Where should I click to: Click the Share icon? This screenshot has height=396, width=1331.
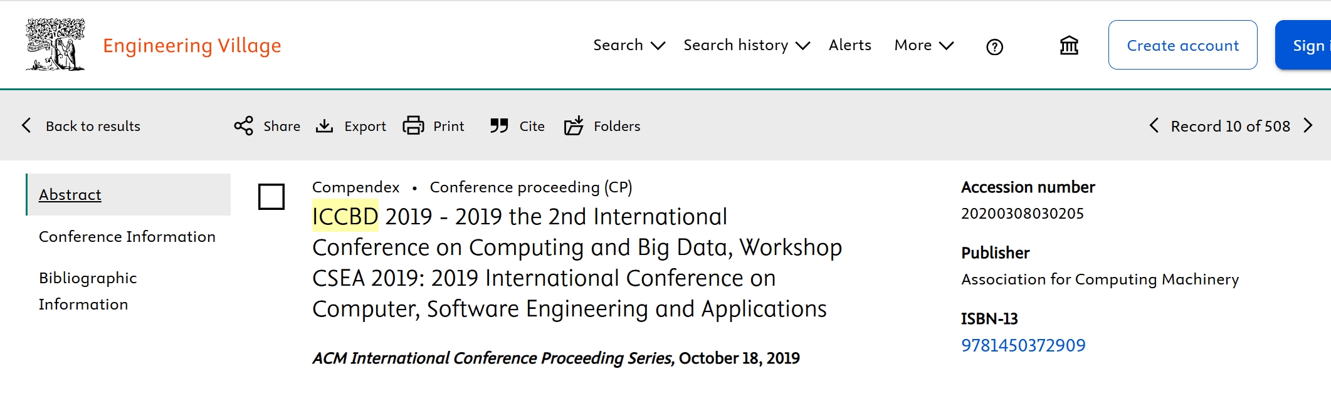[x=243, y=126]
